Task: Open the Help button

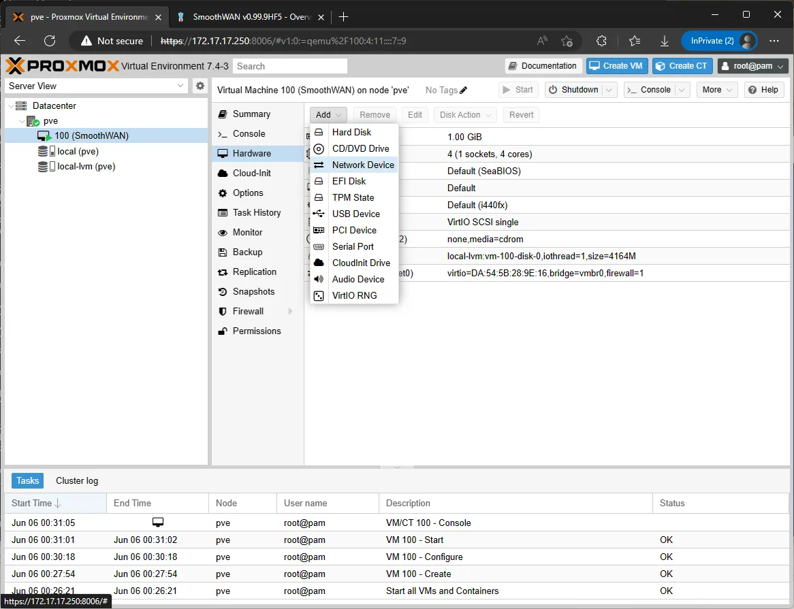Action: [x=764, y=90]
